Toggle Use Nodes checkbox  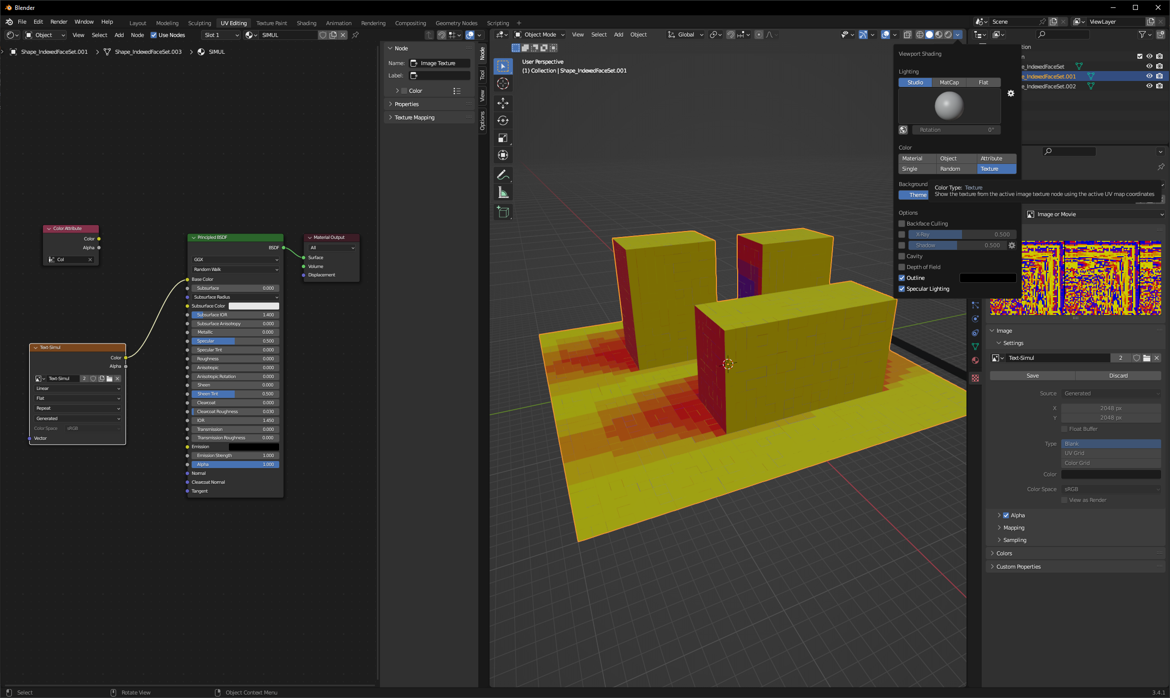click(x=154, y=35)
